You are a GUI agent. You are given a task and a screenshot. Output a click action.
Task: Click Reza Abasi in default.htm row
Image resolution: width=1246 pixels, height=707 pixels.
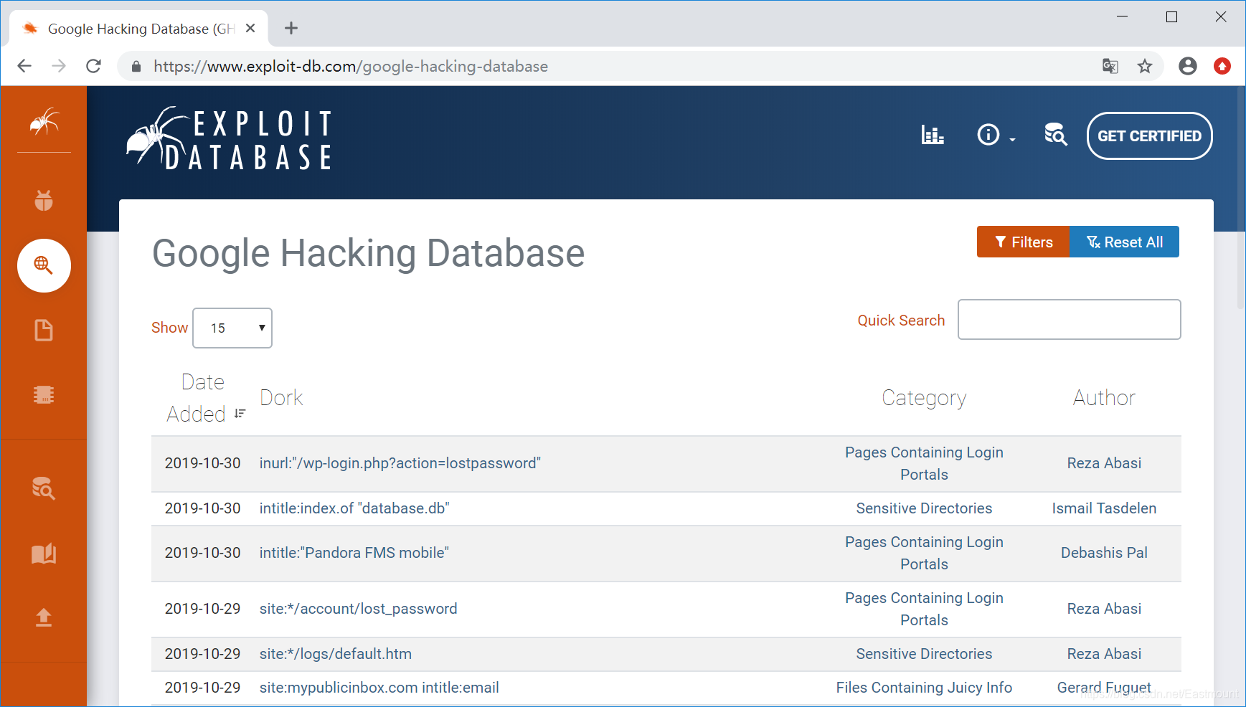click(1104, 654)
